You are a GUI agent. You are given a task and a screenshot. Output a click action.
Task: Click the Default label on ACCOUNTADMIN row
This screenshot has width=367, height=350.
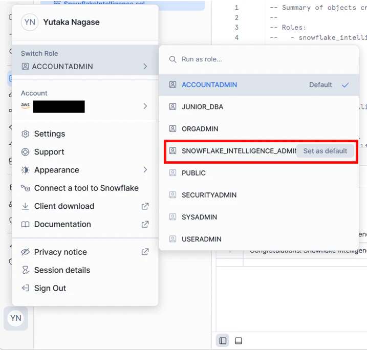coord(320,85)
